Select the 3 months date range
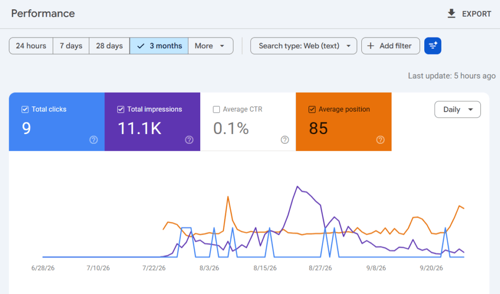Viewport: 500px width, 294px height. tap(159, 46)
